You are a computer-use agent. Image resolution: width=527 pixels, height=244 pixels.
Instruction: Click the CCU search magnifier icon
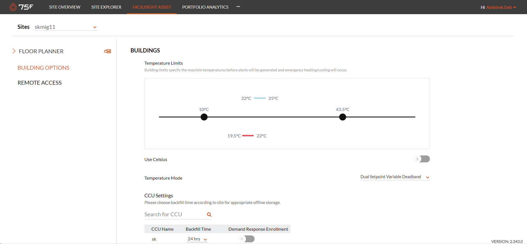[209, 215]
